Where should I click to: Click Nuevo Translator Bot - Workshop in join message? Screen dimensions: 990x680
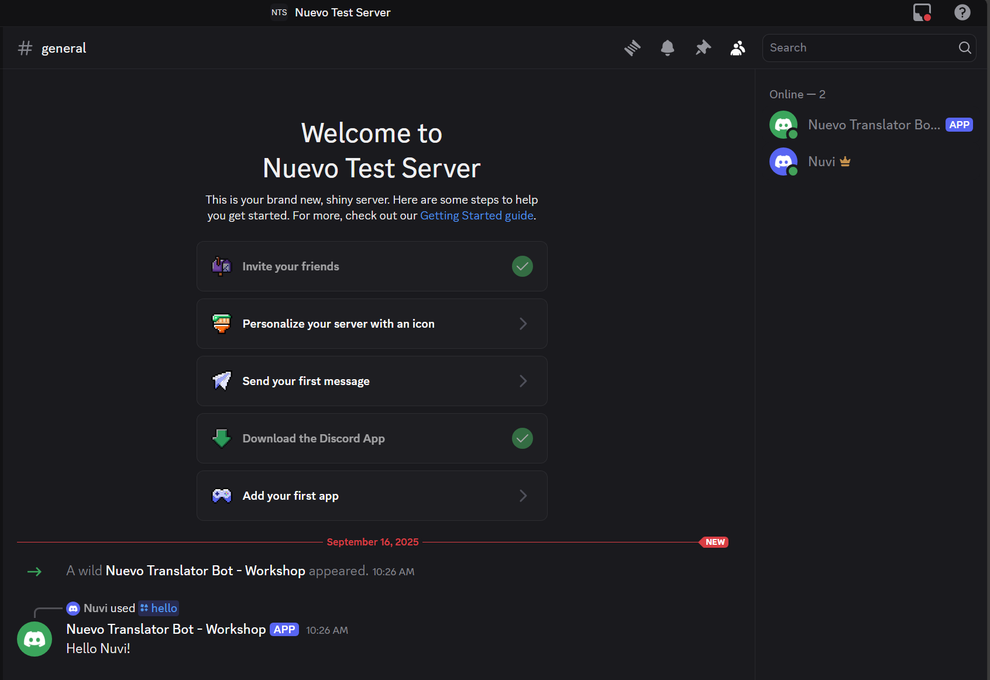[205, 571]
